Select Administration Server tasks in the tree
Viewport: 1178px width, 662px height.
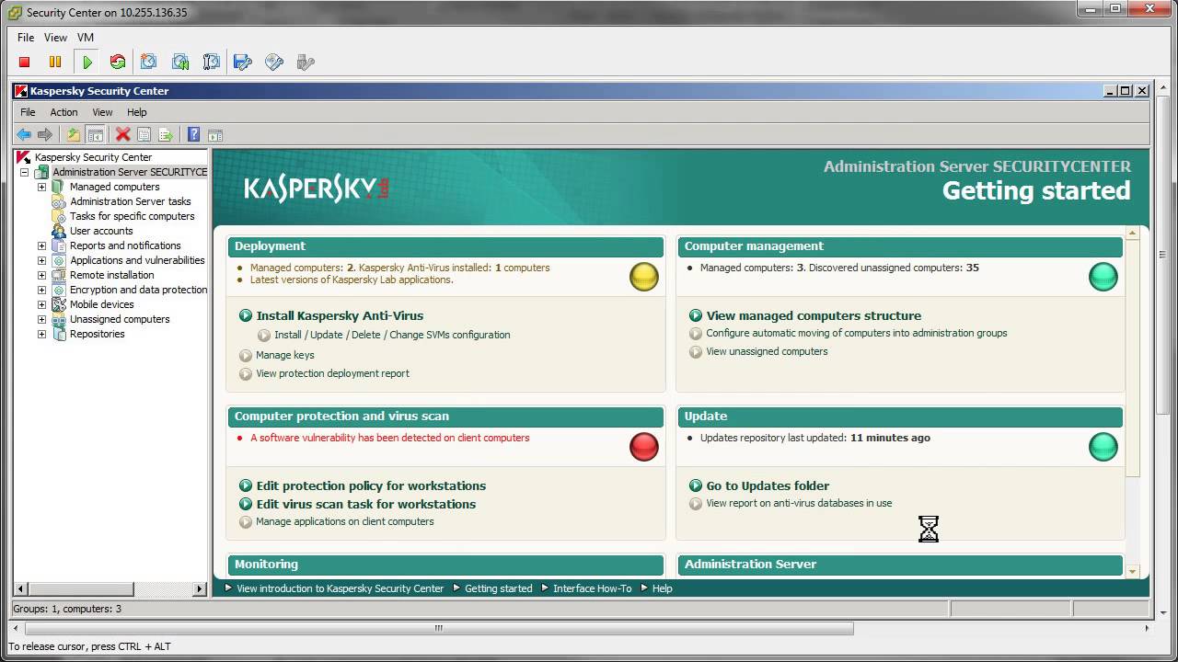131,201
